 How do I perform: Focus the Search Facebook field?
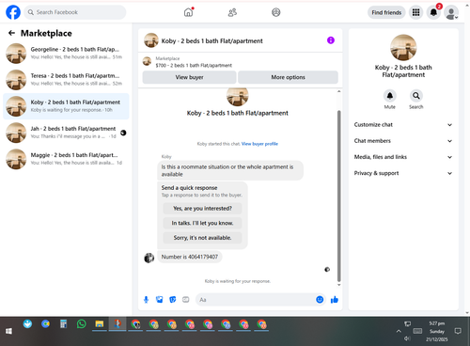(x=75, y=12)
